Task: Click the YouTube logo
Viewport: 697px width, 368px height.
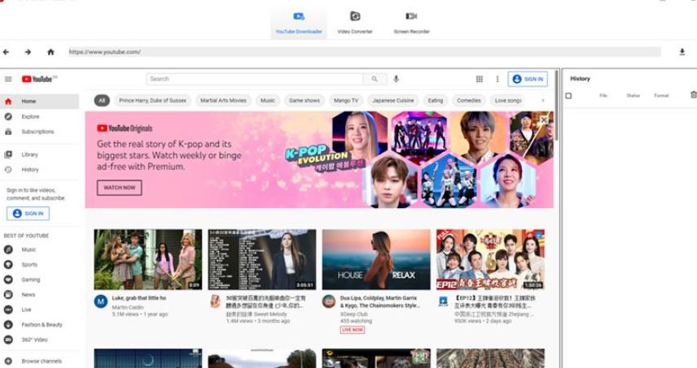Action: 39,79
